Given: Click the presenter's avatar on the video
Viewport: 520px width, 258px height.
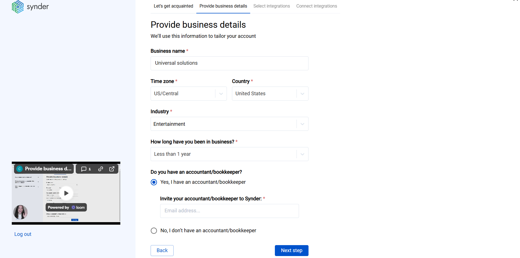Looking at the screenshot, I should [x=20, y=212].
